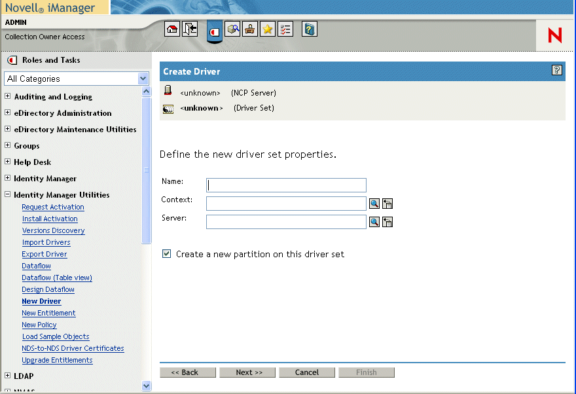Open the Preferences checklist icon
The width and height of the screenshot is (576, 394).
[285, 29]
